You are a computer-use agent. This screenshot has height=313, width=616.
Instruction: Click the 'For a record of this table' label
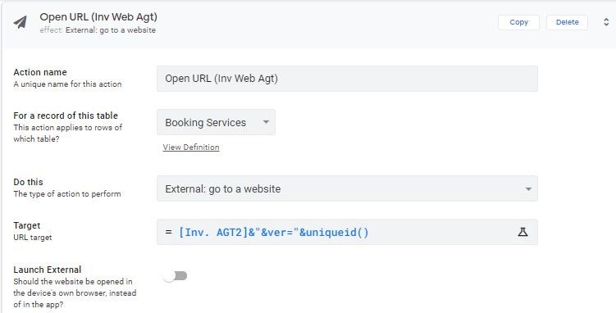pos(66,116)
